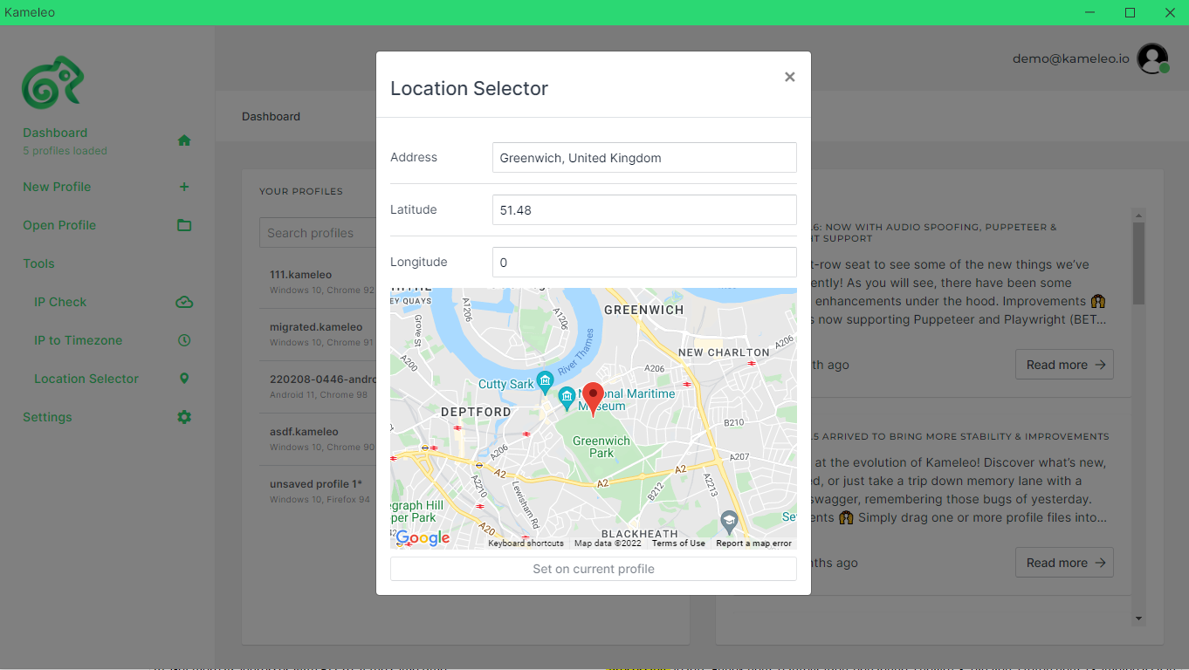The height and width of the screenshot is (670, 1189).
Task: Click the New Profile plus icon
Action: (x=184, y=187)
